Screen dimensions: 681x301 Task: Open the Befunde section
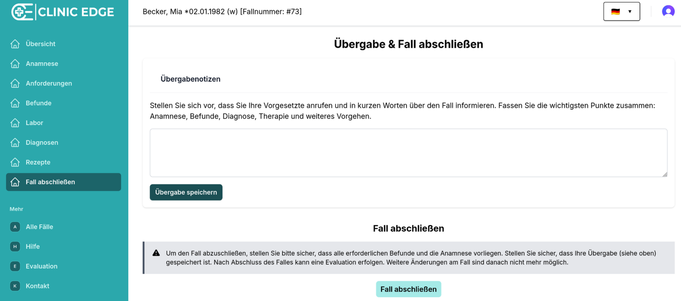tap(38, 103)
